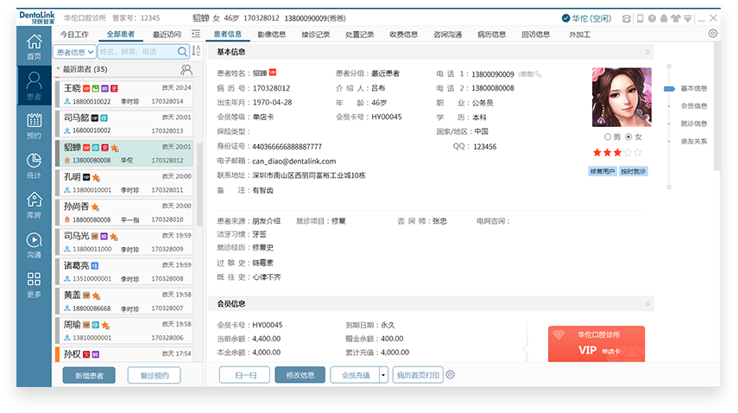The height and width of the screenshot is (413, 738).
Task: Click the 新增患者 button
Action: (89, 375)
